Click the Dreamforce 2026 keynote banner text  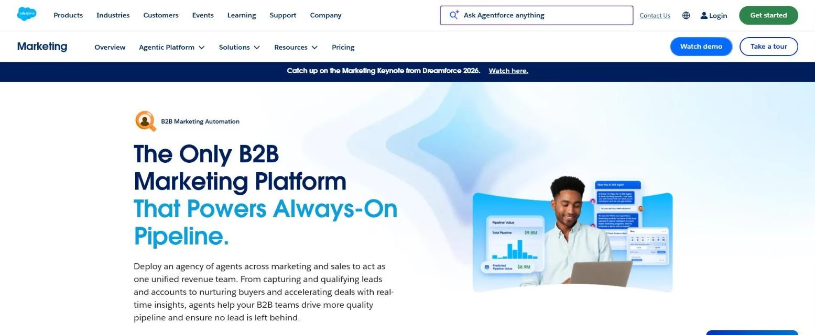click(384, 71)
